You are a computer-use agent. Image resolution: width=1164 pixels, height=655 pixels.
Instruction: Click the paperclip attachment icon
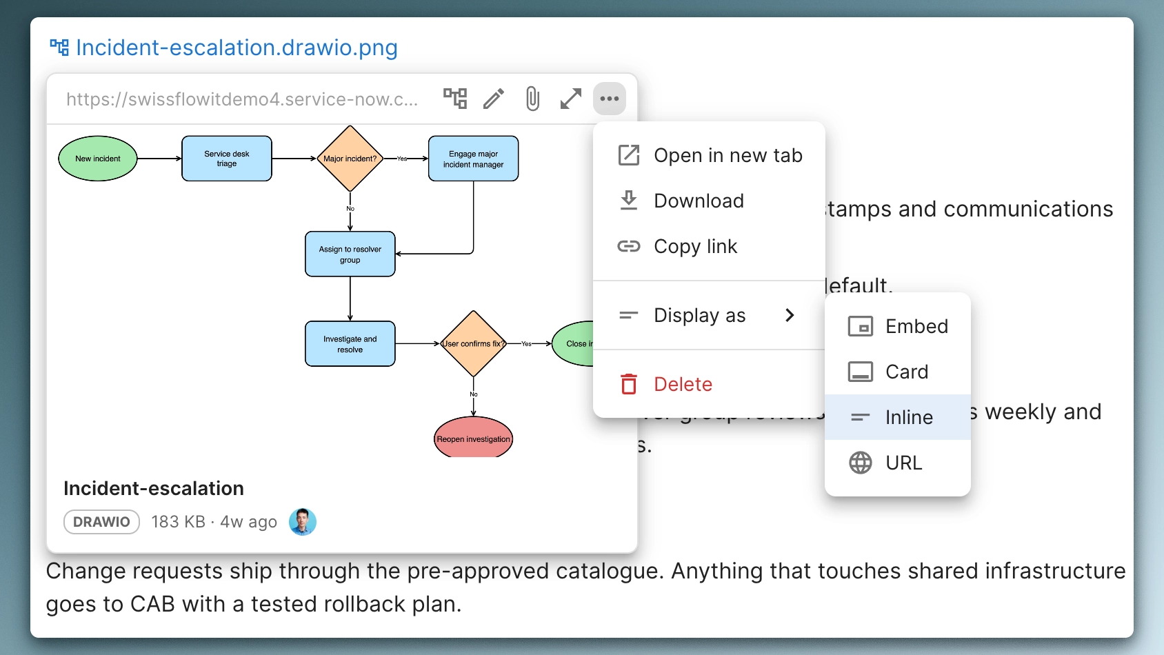(532, 99)
